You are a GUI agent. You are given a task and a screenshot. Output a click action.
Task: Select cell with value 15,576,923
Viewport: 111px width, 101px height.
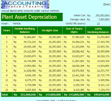(74, 71)
